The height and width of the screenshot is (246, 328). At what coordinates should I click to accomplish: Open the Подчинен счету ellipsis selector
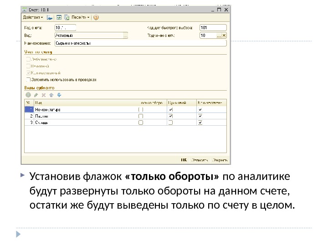219,36
